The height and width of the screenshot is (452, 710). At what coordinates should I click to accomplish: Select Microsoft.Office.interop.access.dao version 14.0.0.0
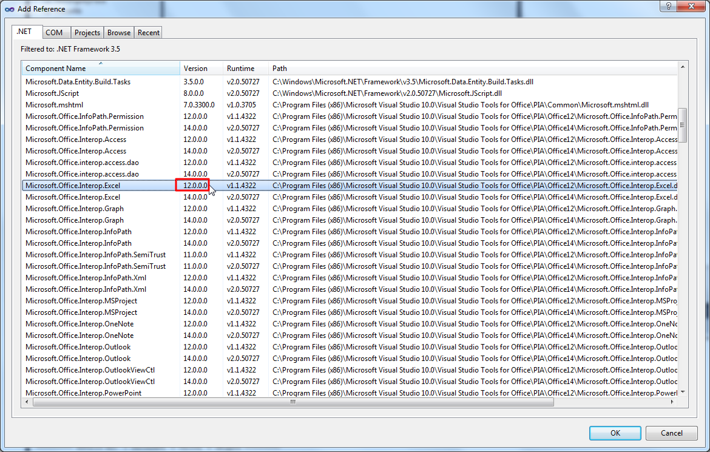pos(350,174)
